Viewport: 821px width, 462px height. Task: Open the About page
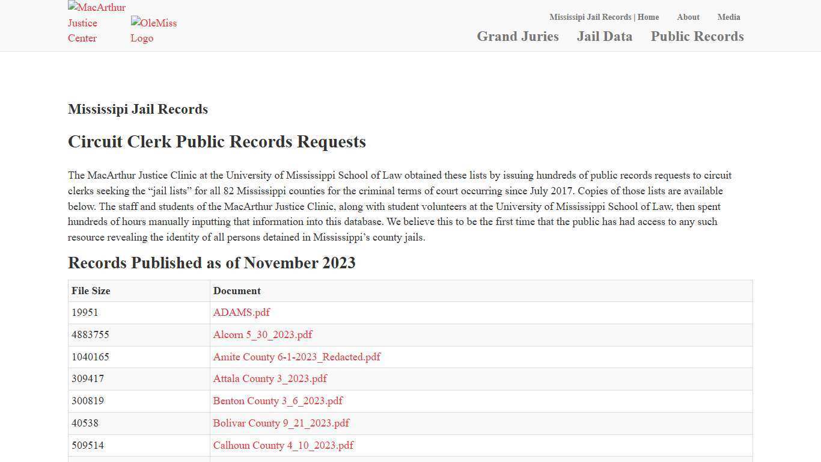[x=688, y=17]
